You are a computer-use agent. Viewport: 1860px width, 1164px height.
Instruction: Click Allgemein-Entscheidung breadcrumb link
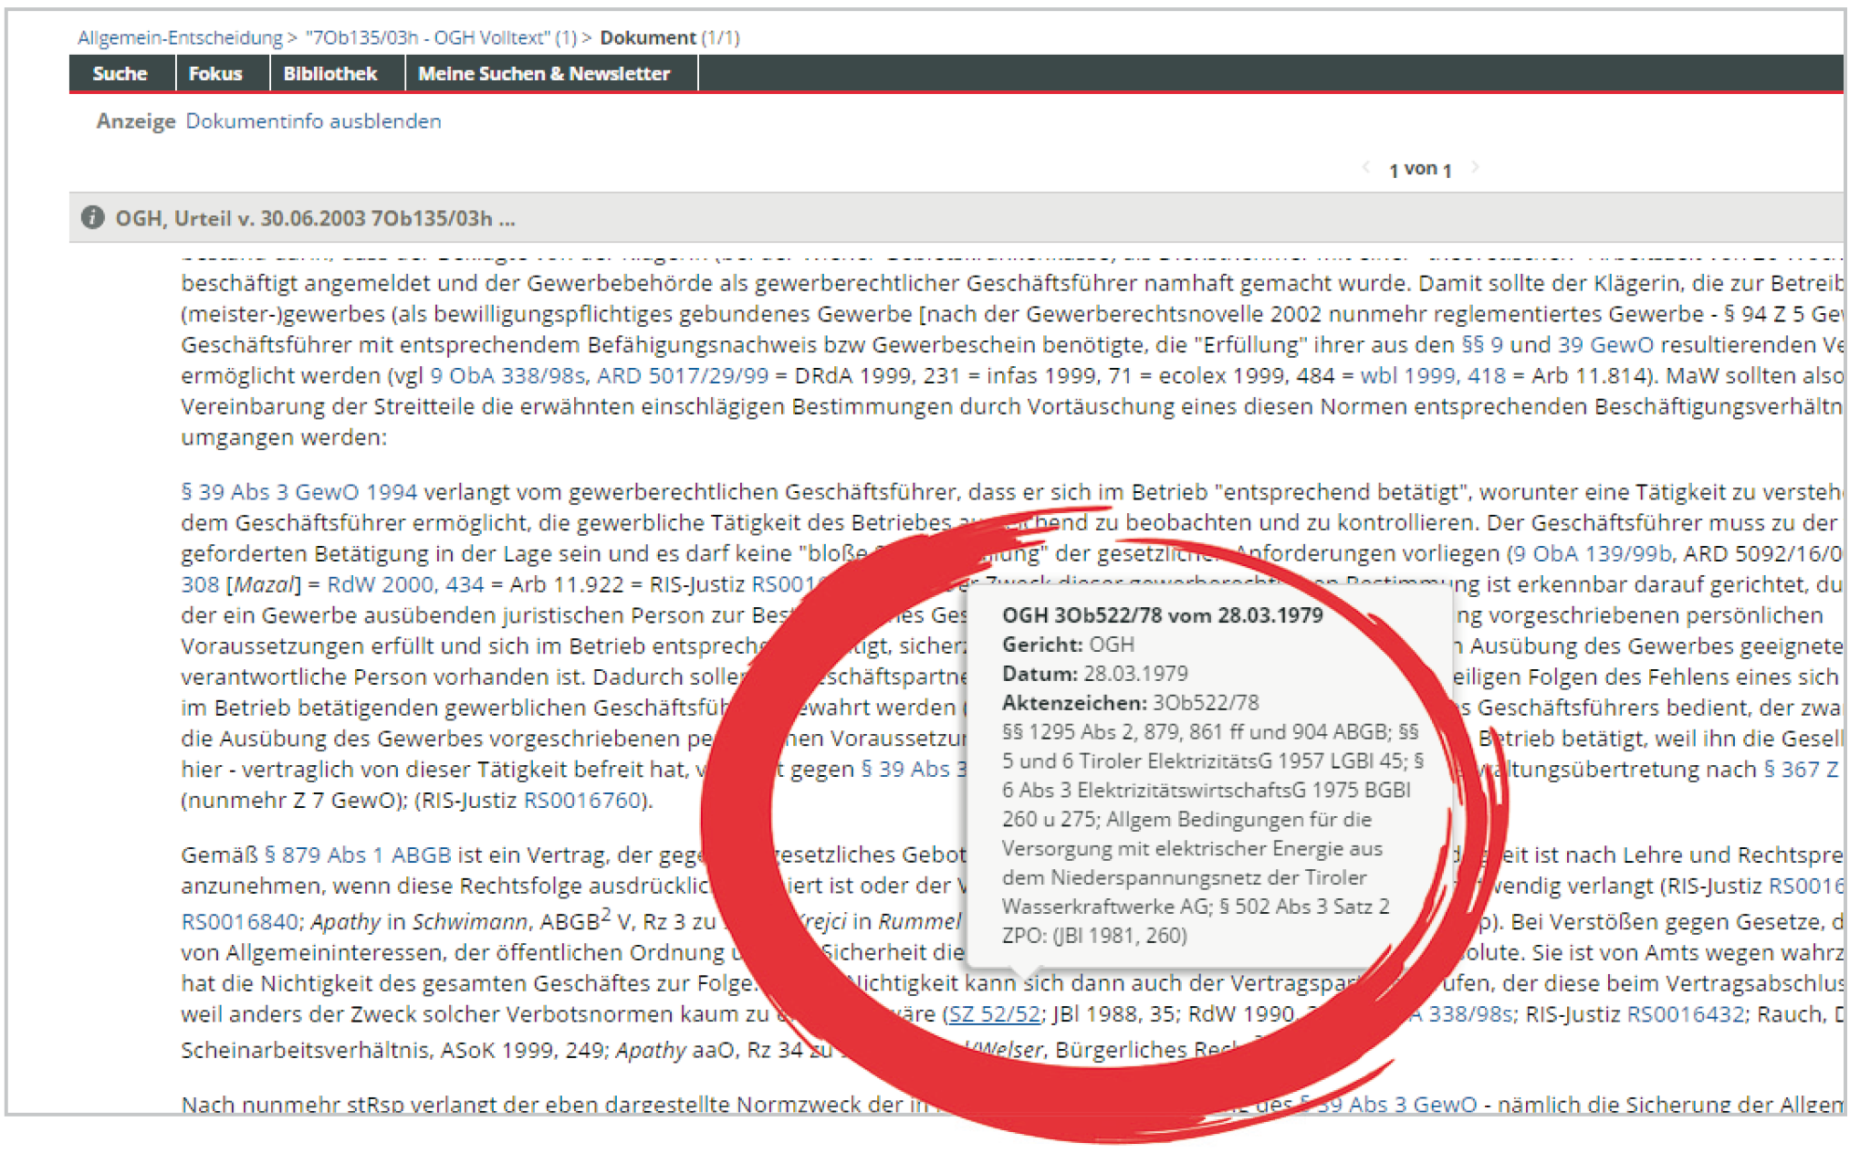coord(180,37)
